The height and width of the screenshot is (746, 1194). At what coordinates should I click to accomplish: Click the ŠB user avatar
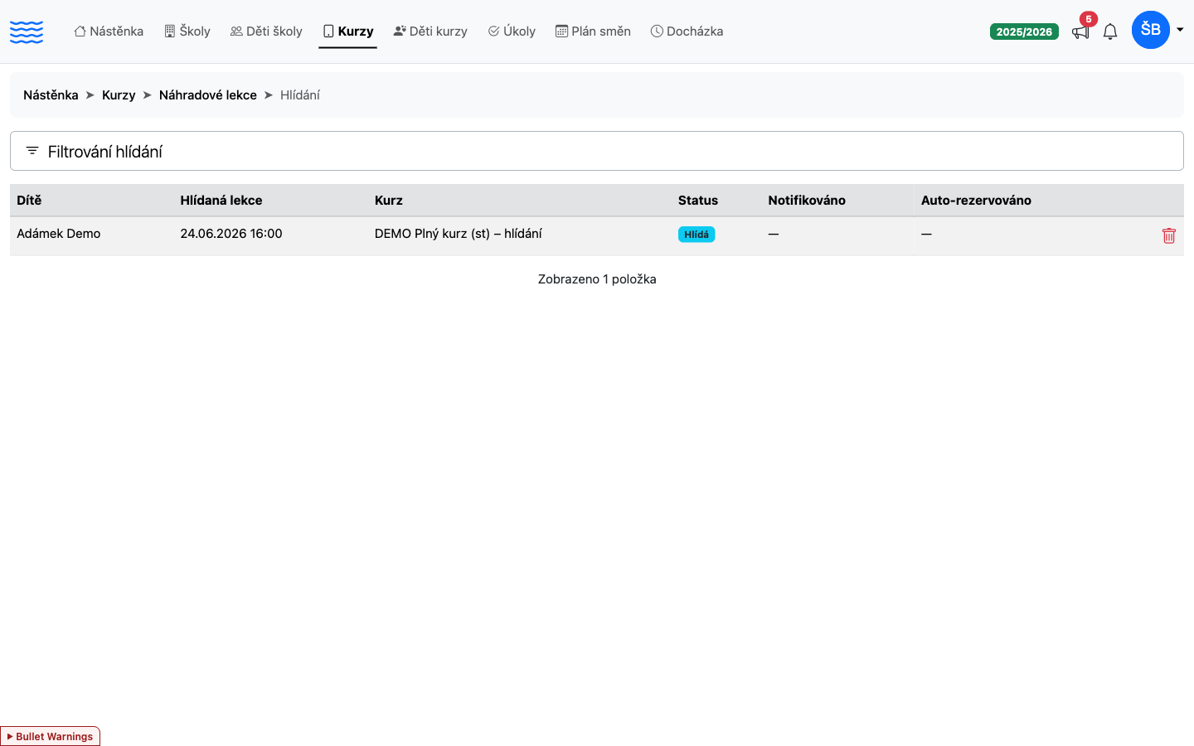[1151, 30]
